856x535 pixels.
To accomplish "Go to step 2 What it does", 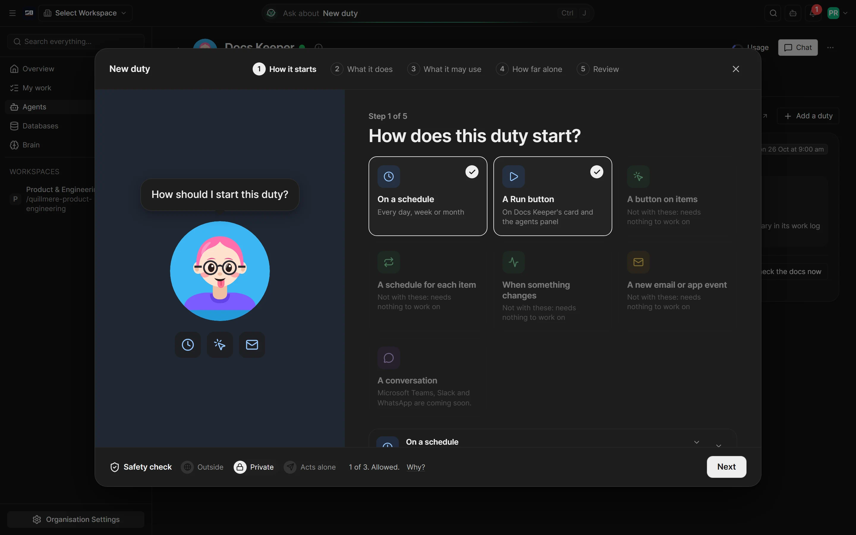I will [361, 69].
